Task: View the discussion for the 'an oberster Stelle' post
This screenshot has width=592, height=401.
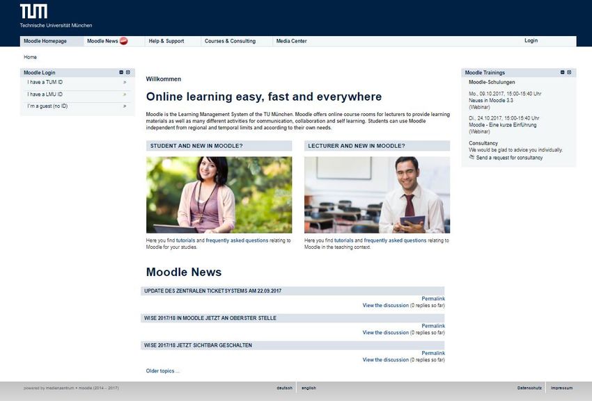Action: point(385,333)
